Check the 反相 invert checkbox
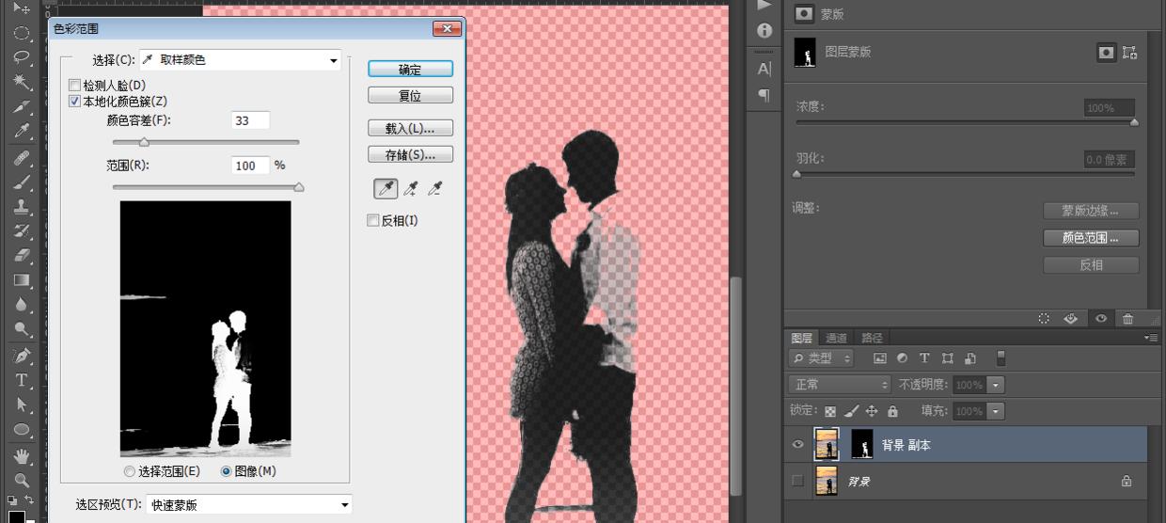This screenshot has height=523, width=1166. point(372,221)
